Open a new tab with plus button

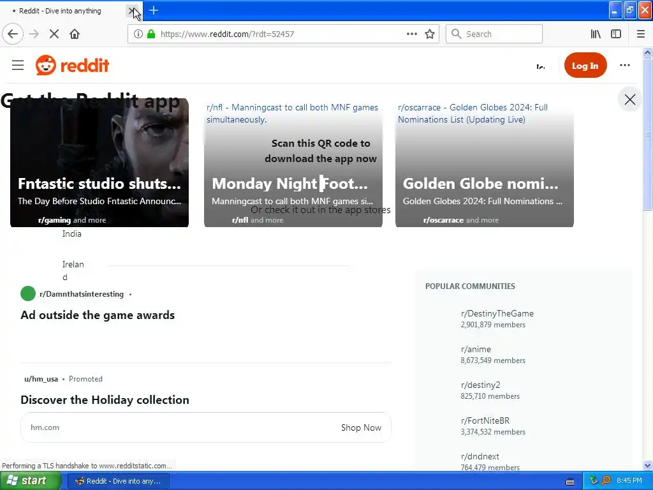click(154, 10)
